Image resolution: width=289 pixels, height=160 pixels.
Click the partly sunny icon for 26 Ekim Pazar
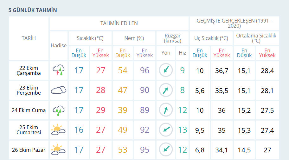[59, 150]
